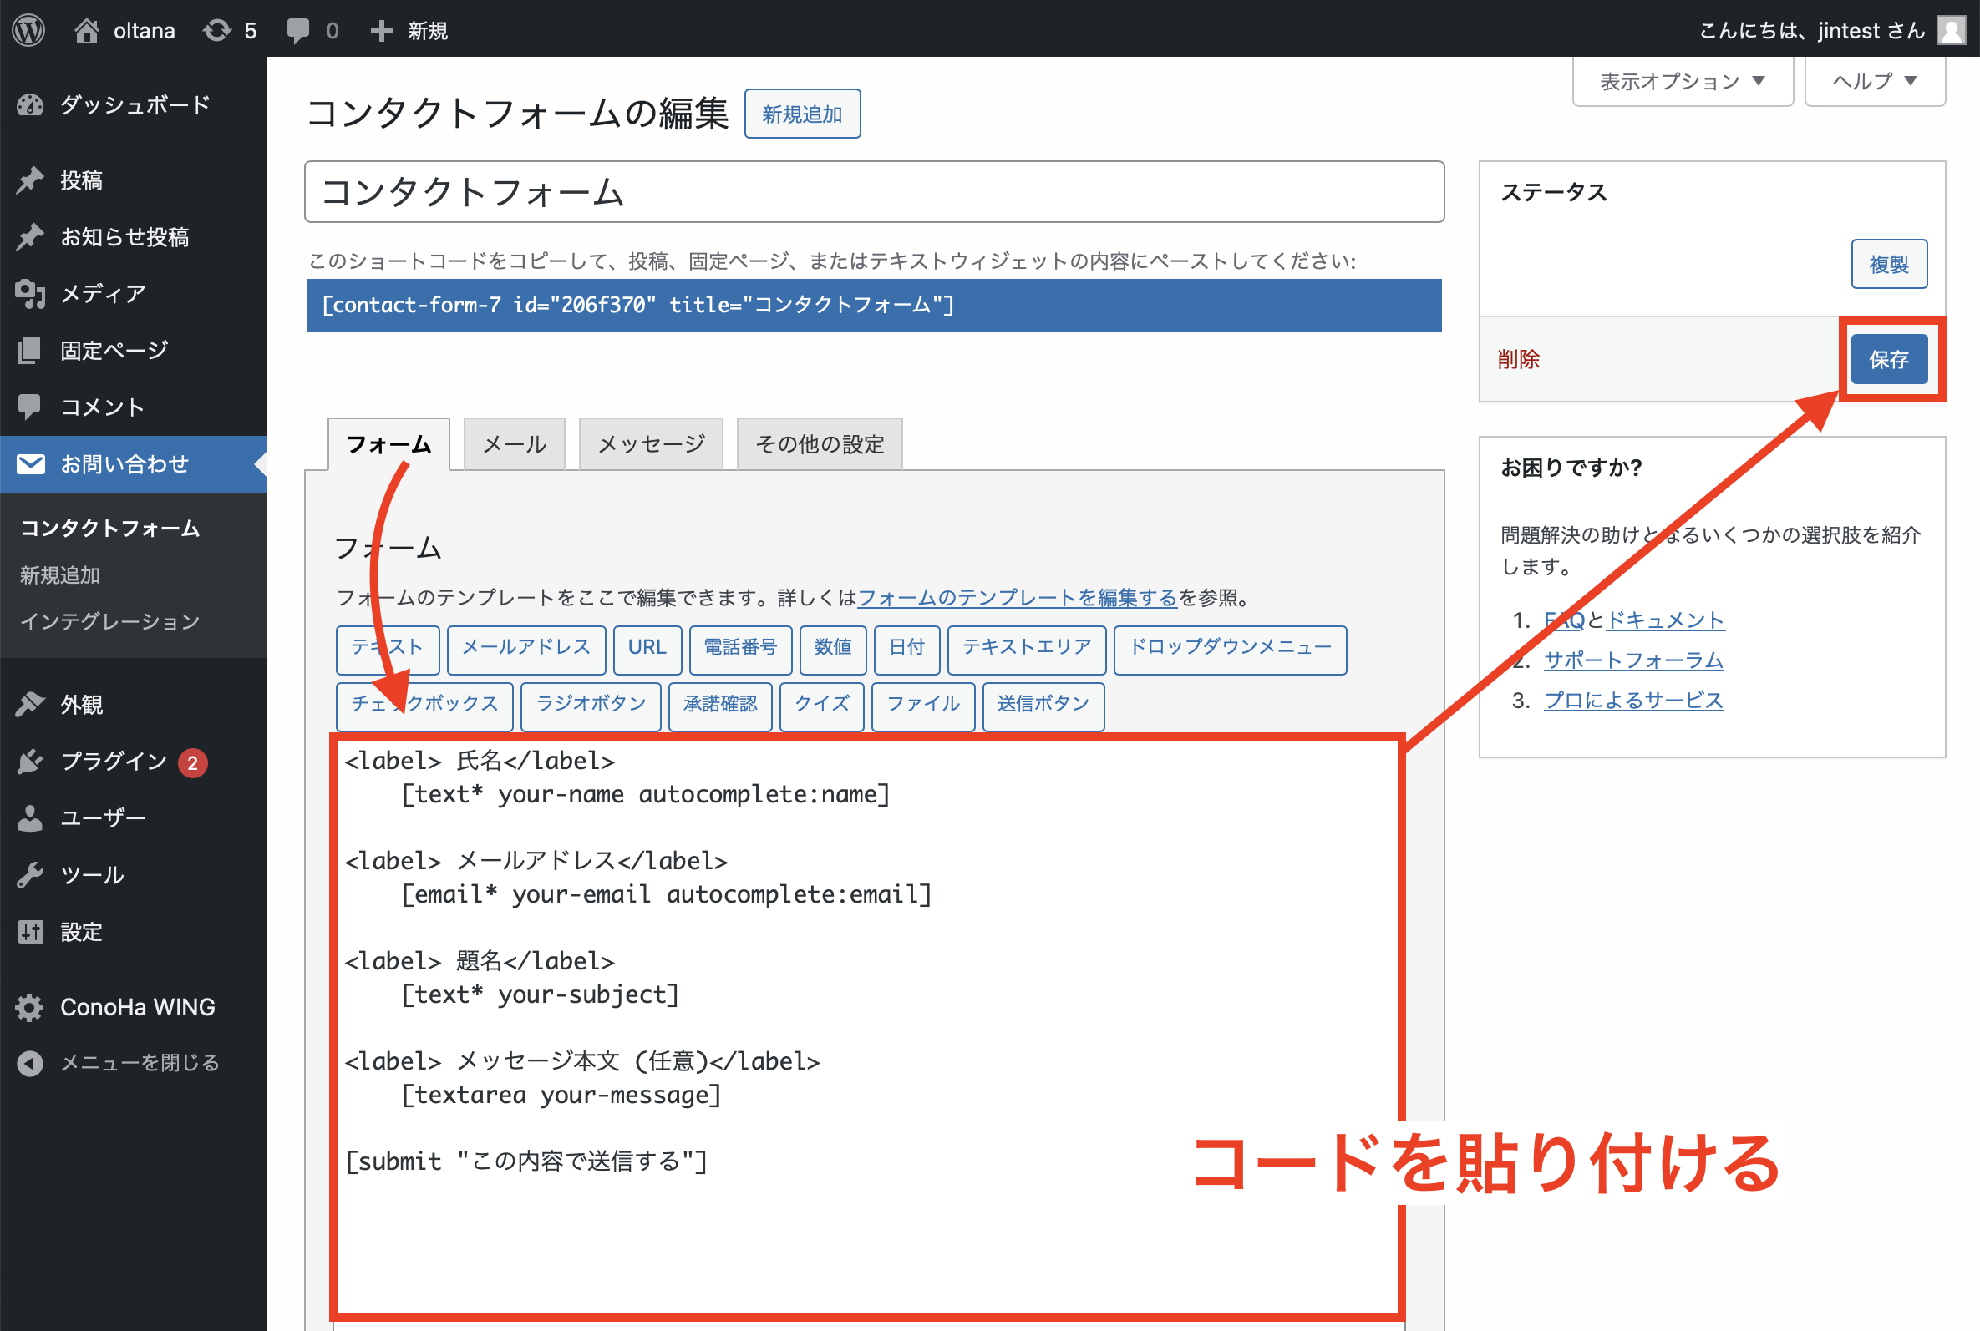Expand 表示オプション dropdown

point(1682,81)
